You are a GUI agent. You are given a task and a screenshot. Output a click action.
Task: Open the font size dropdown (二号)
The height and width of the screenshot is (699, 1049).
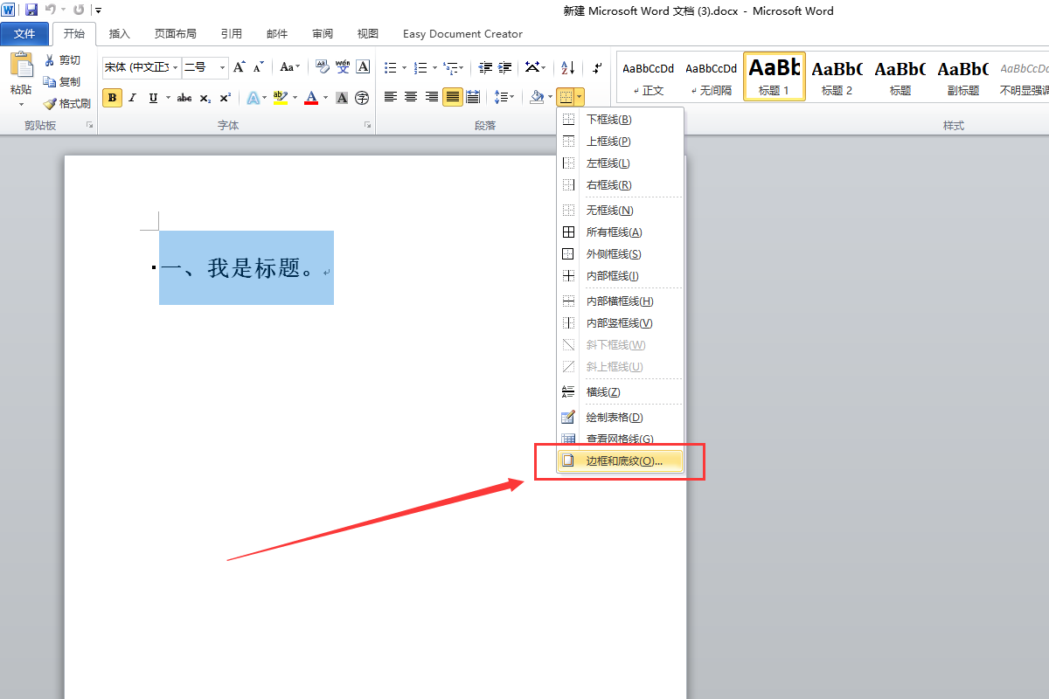point(222,67)
